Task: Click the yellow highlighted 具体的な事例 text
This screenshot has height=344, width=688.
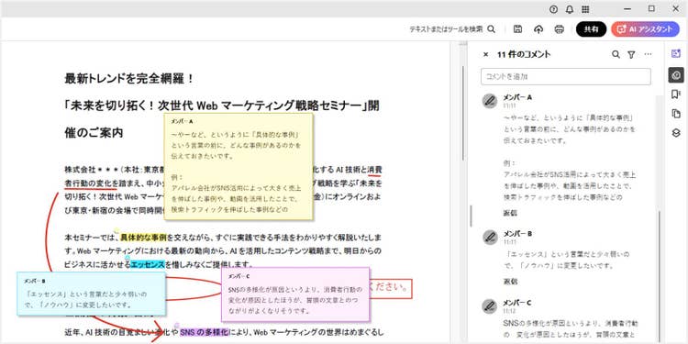Action: click(143, 238)
